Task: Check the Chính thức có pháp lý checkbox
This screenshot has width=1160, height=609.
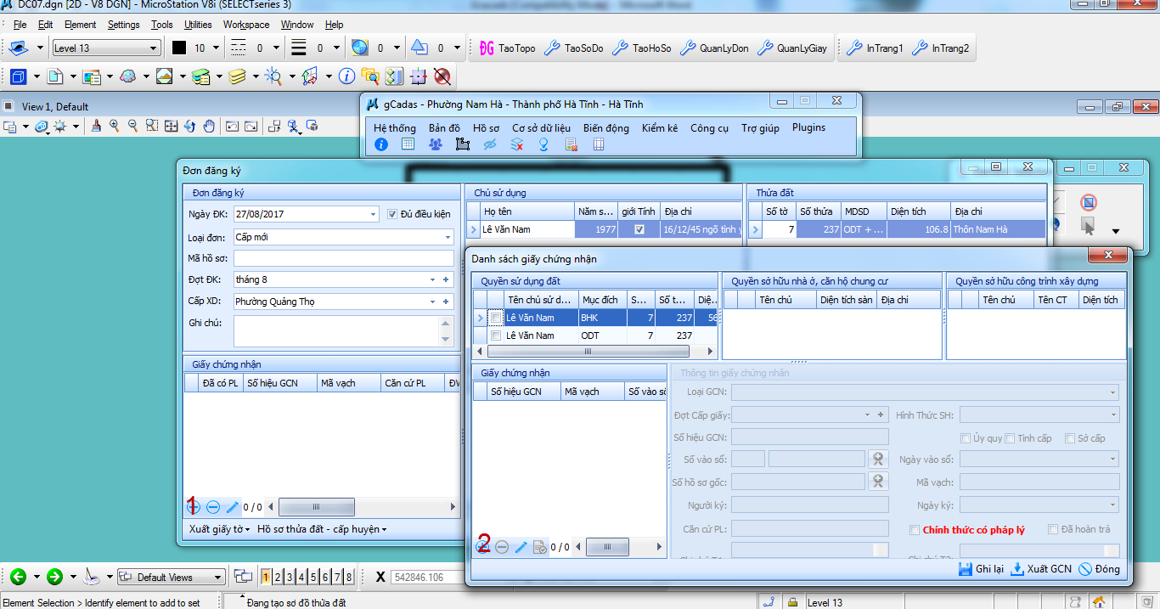Action: pyautogui.click(x=915, y=530)
